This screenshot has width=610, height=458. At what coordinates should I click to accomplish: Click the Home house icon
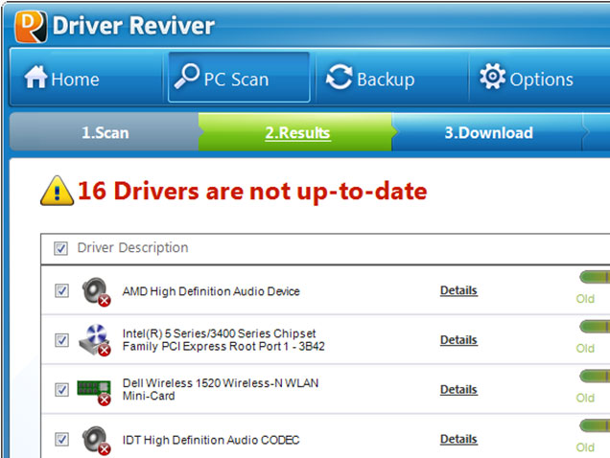click(35, 79)
